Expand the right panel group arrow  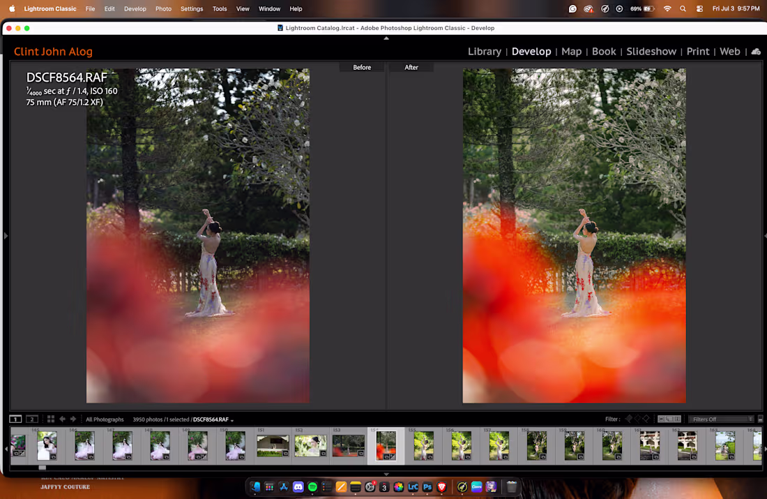pos(764,236)
